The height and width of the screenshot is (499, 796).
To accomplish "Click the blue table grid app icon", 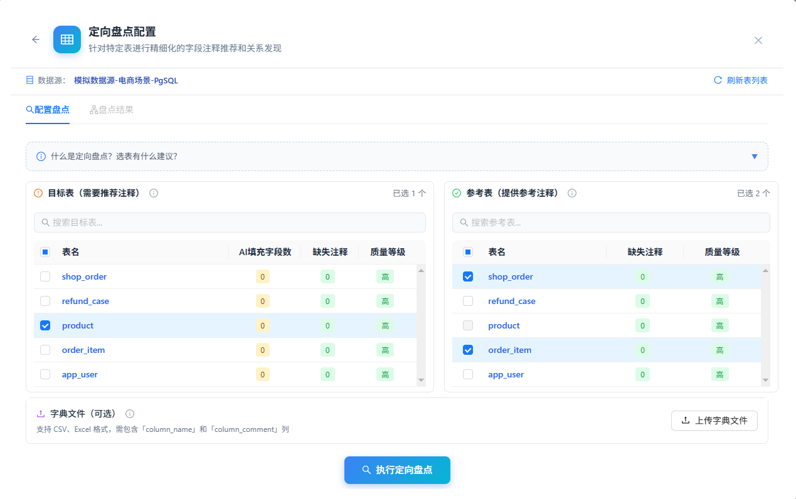I will (x=67, y=39).
